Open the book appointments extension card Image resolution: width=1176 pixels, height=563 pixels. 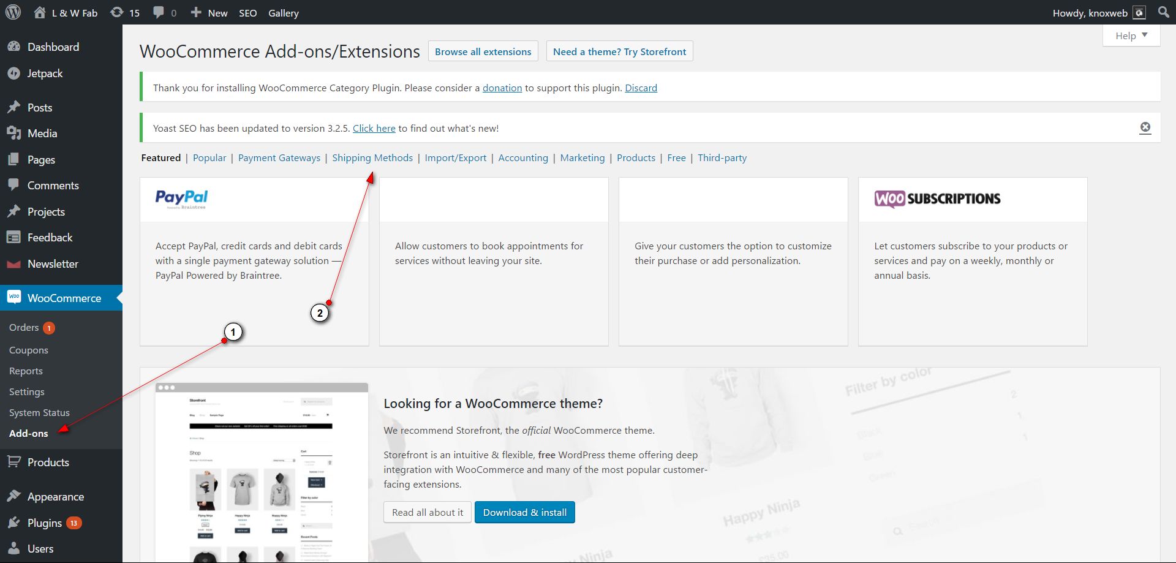(494, 262)
